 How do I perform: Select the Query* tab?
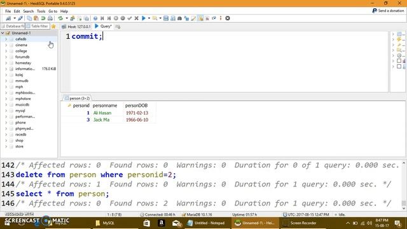pyautogui.click(x=103, y=26)
